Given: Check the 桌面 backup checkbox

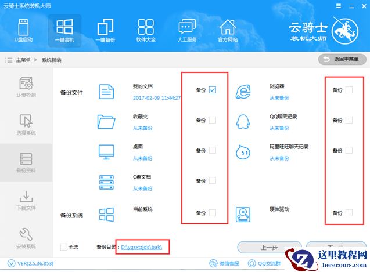Looking at the screenshot, I should 213,150.
